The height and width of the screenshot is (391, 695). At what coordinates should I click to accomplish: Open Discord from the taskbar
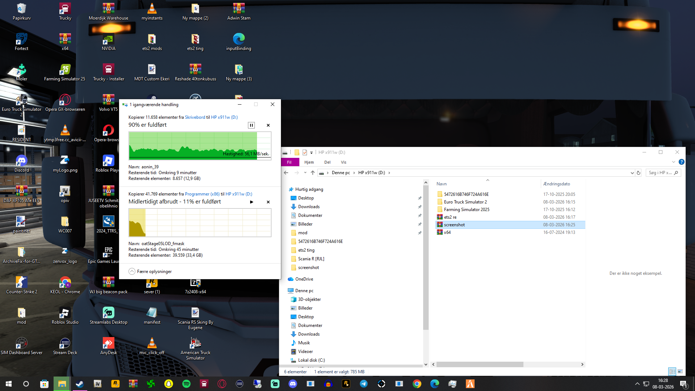point(293,384)
